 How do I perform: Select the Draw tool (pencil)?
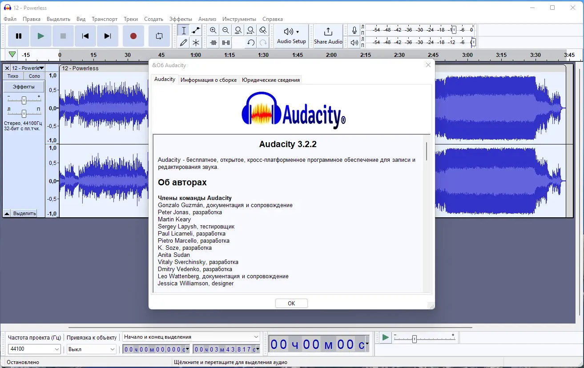(x=183, y=43)
